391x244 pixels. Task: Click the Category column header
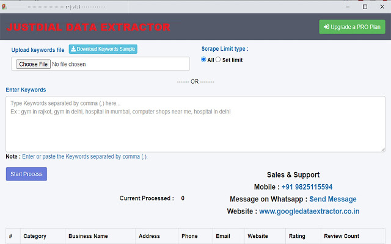click(35, 236)
